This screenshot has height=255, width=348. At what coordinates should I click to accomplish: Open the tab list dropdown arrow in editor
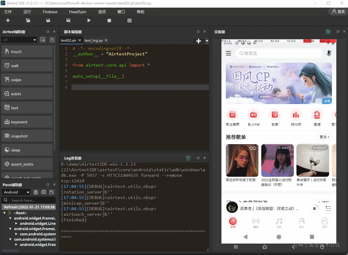coord(207,41)
